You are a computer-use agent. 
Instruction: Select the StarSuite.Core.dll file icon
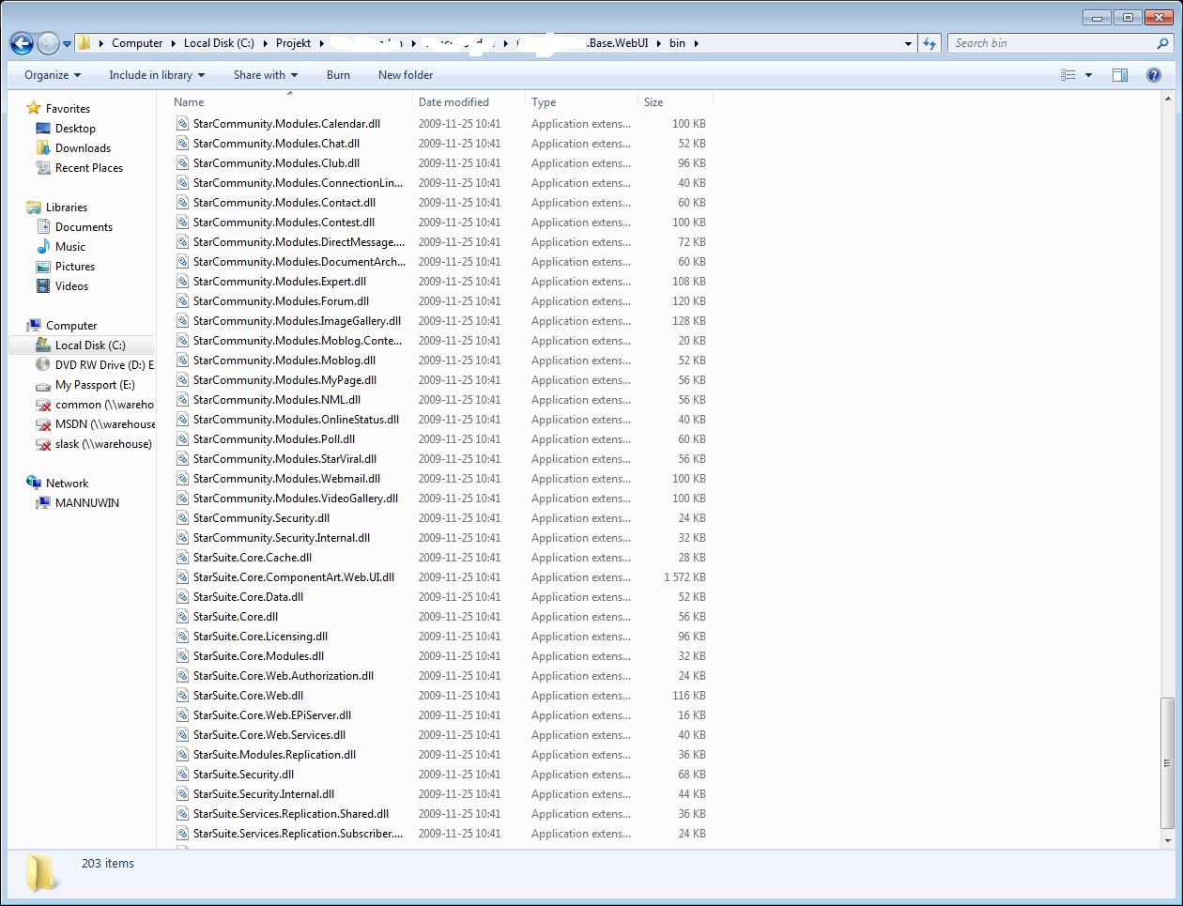click(183, 617)
